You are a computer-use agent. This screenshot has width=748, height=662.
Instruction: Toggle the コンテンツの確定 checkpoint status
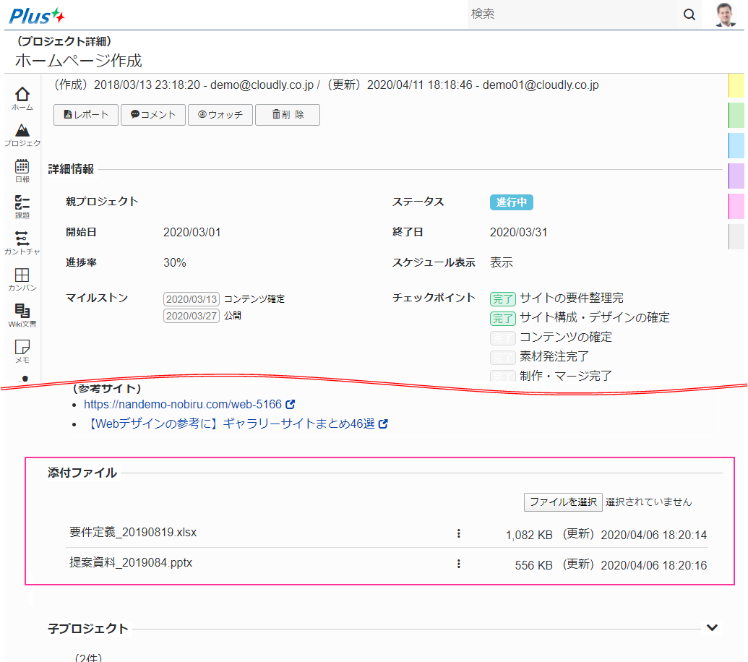point(502,338)
